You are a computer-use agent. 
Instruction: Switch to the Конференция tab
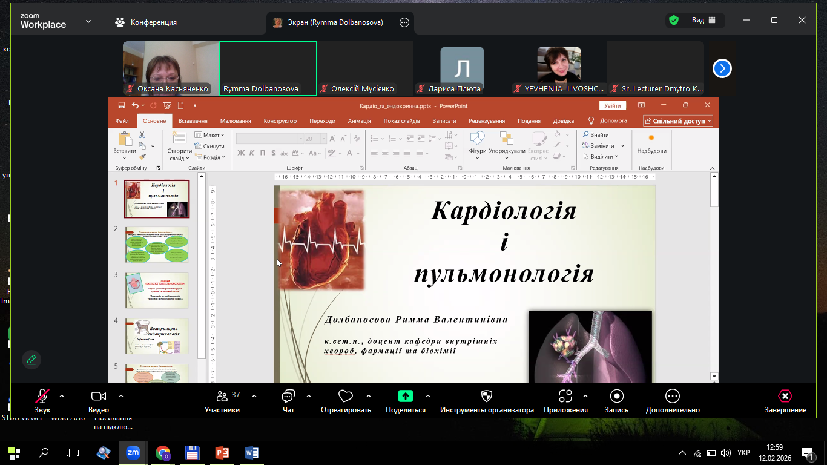click(x=146, y=22)
